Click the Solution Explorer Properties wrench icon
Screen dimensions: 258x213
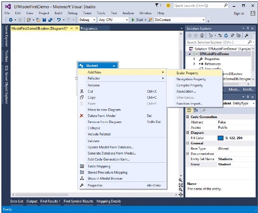click(x=246, y=35)
